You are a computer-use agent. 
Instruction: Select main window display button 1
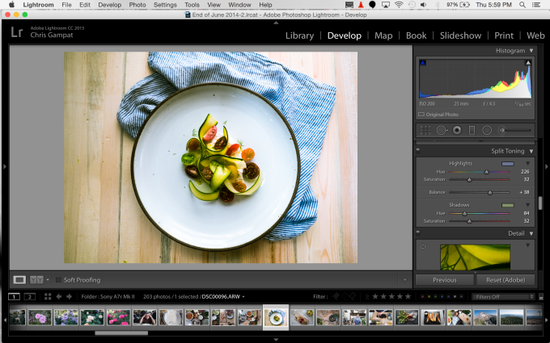pos(14,297)
